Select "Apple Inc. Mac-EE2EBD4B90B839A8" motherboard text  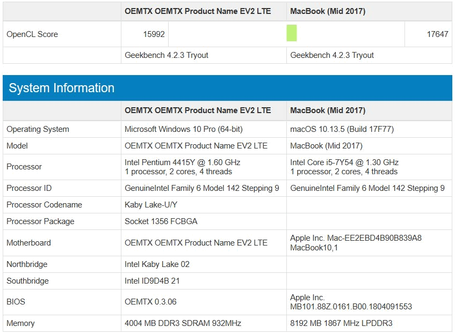(356, 238)
